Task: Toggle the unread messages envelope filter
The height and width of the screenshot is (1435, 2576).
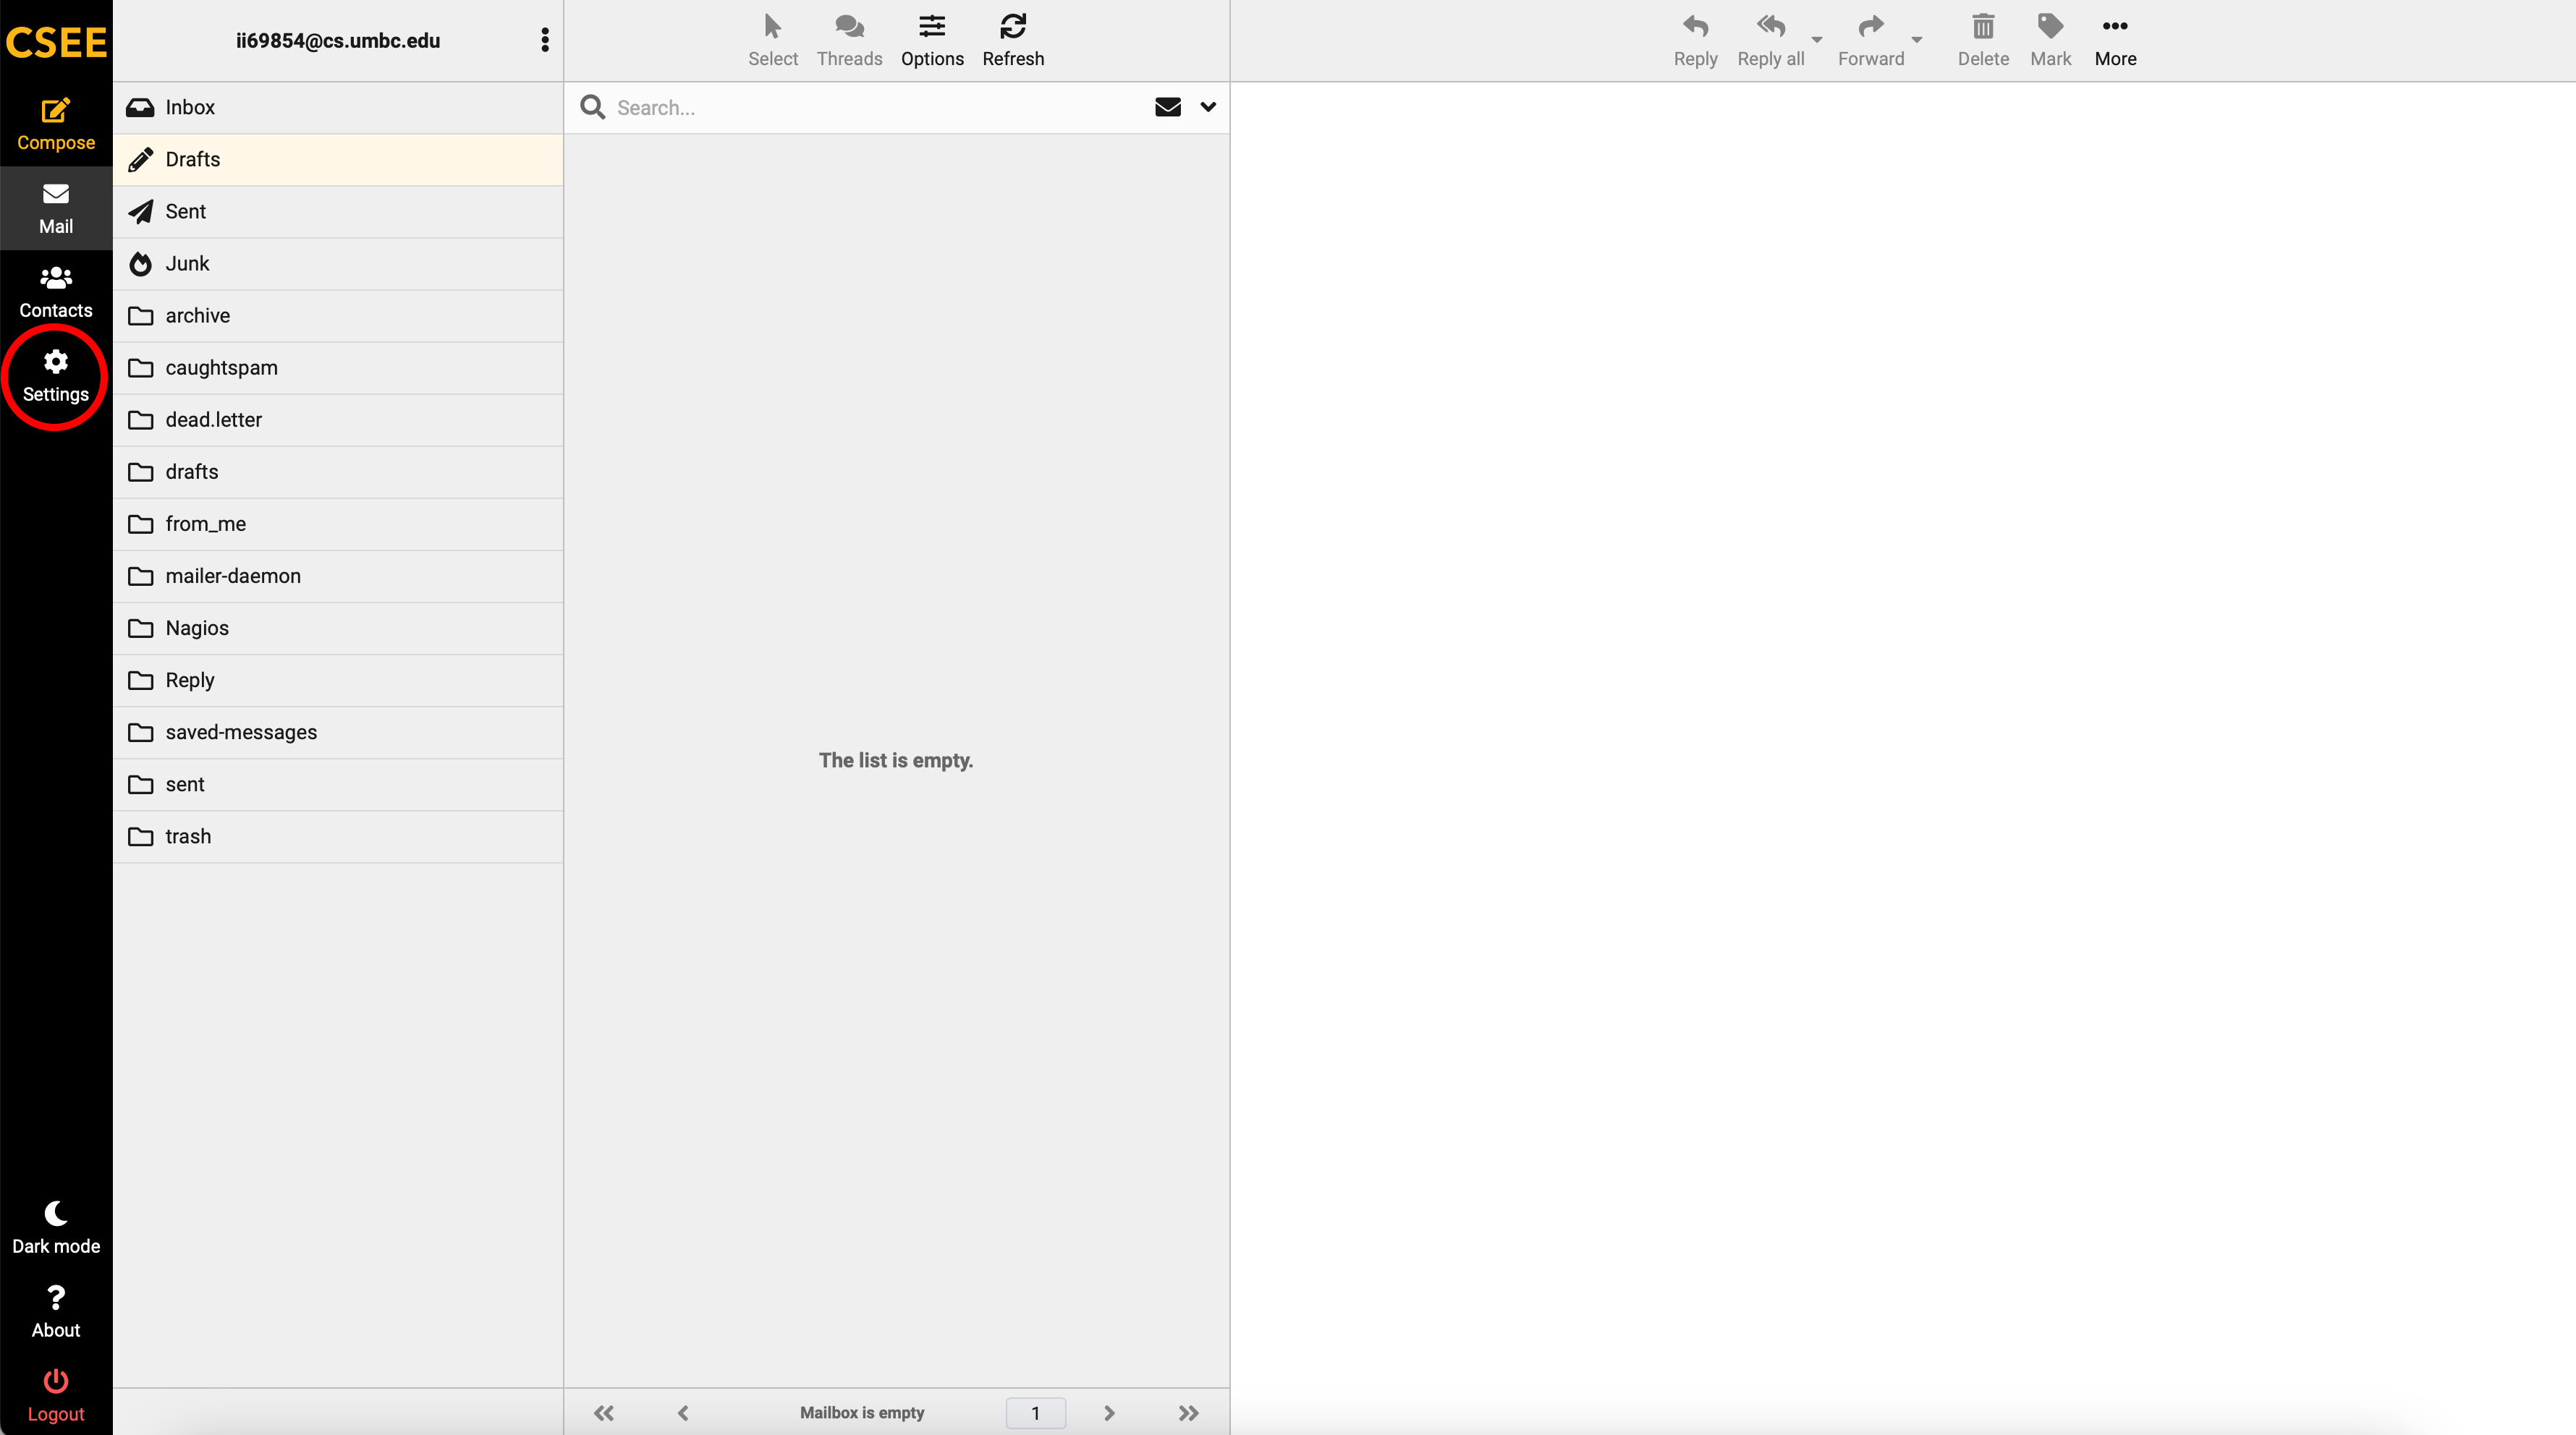Action: point(1168,107)
